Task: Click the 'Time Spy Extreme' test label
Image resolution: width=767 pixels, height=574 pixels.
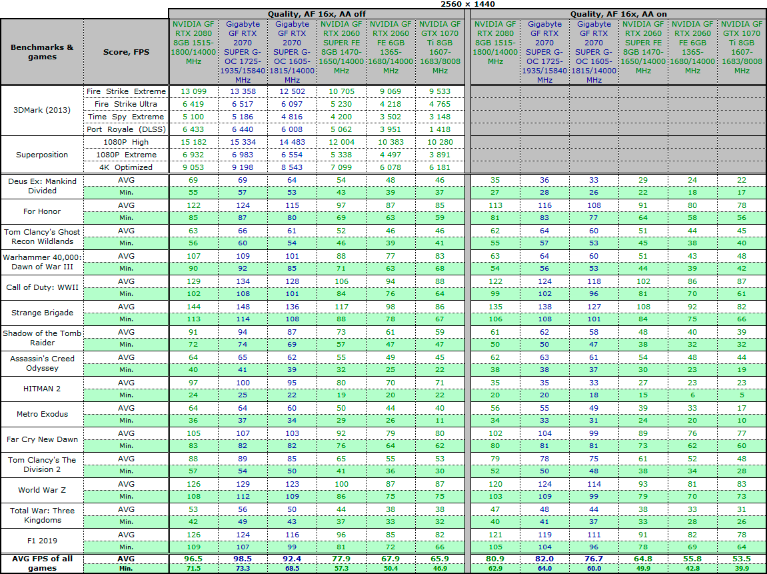Action: click(x=126, y=117)
